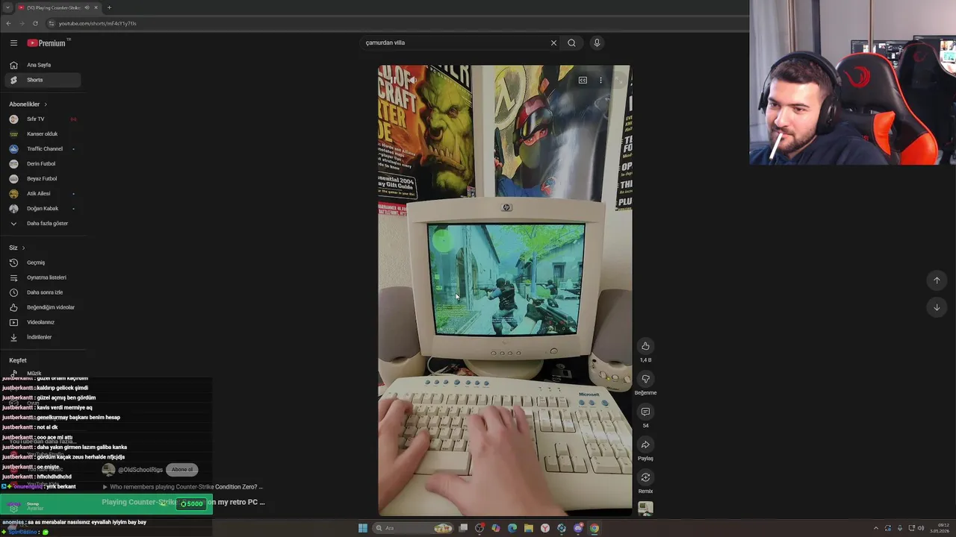Open Task View on the taskbar
The height and width of the screenshot is (537, 956).
[463, 528]
